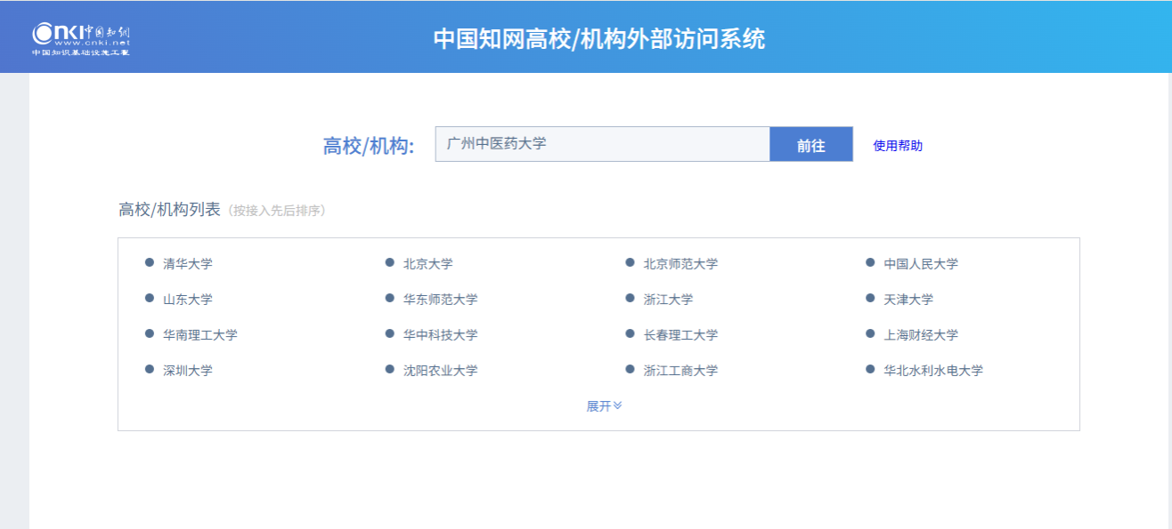Screen dimensions: 1172x529
Task: Select 北京大学 from the list
Action: tap(428, 264)
